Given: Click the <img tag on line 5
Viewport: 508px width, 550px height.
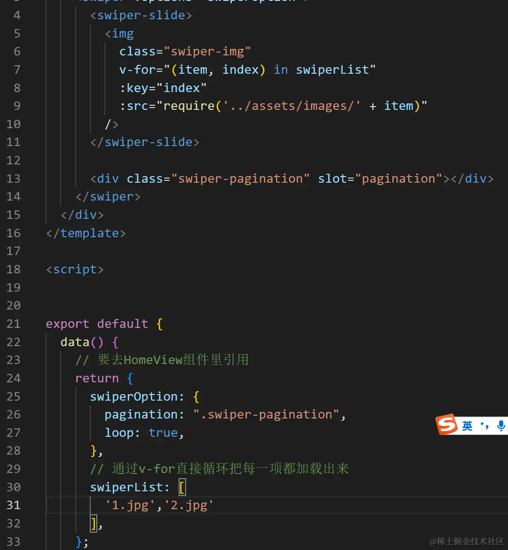Looking at the screenshot, I should [119, 34].
